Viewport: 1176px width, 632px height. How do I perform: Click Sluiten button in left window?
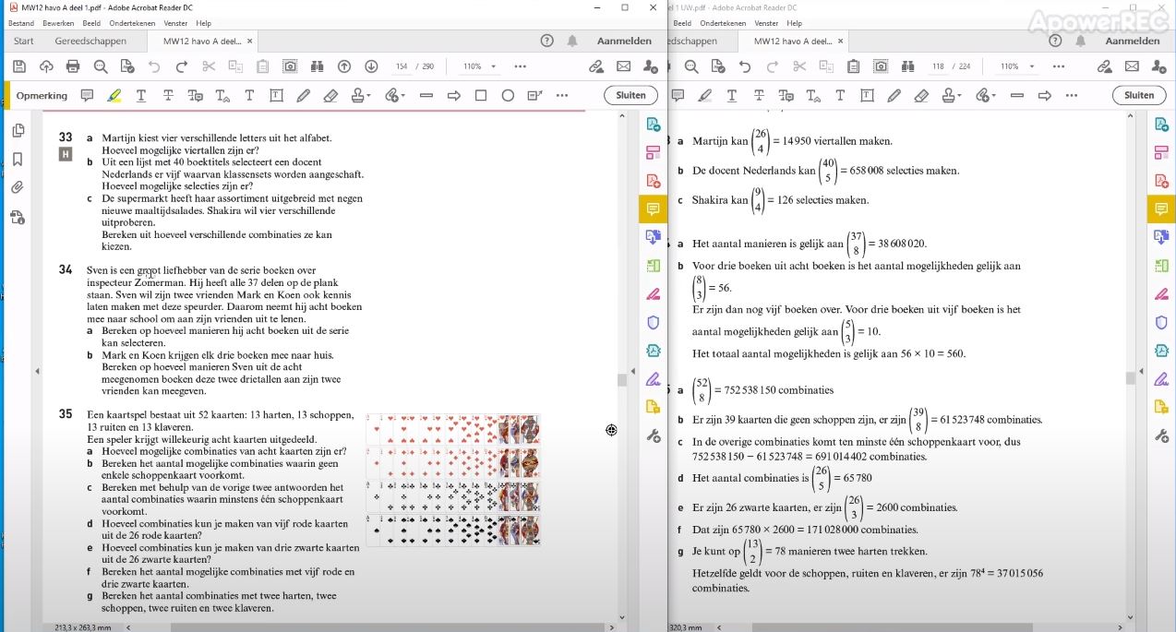click(x=631, y=95)
